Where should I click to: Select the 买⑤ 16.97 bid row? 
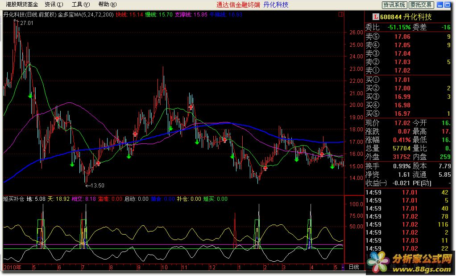(x=408, y=114)
